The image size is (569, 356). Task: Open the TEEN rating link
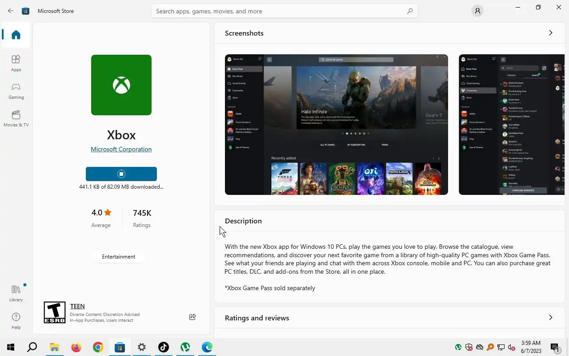[x=77, y=306]
